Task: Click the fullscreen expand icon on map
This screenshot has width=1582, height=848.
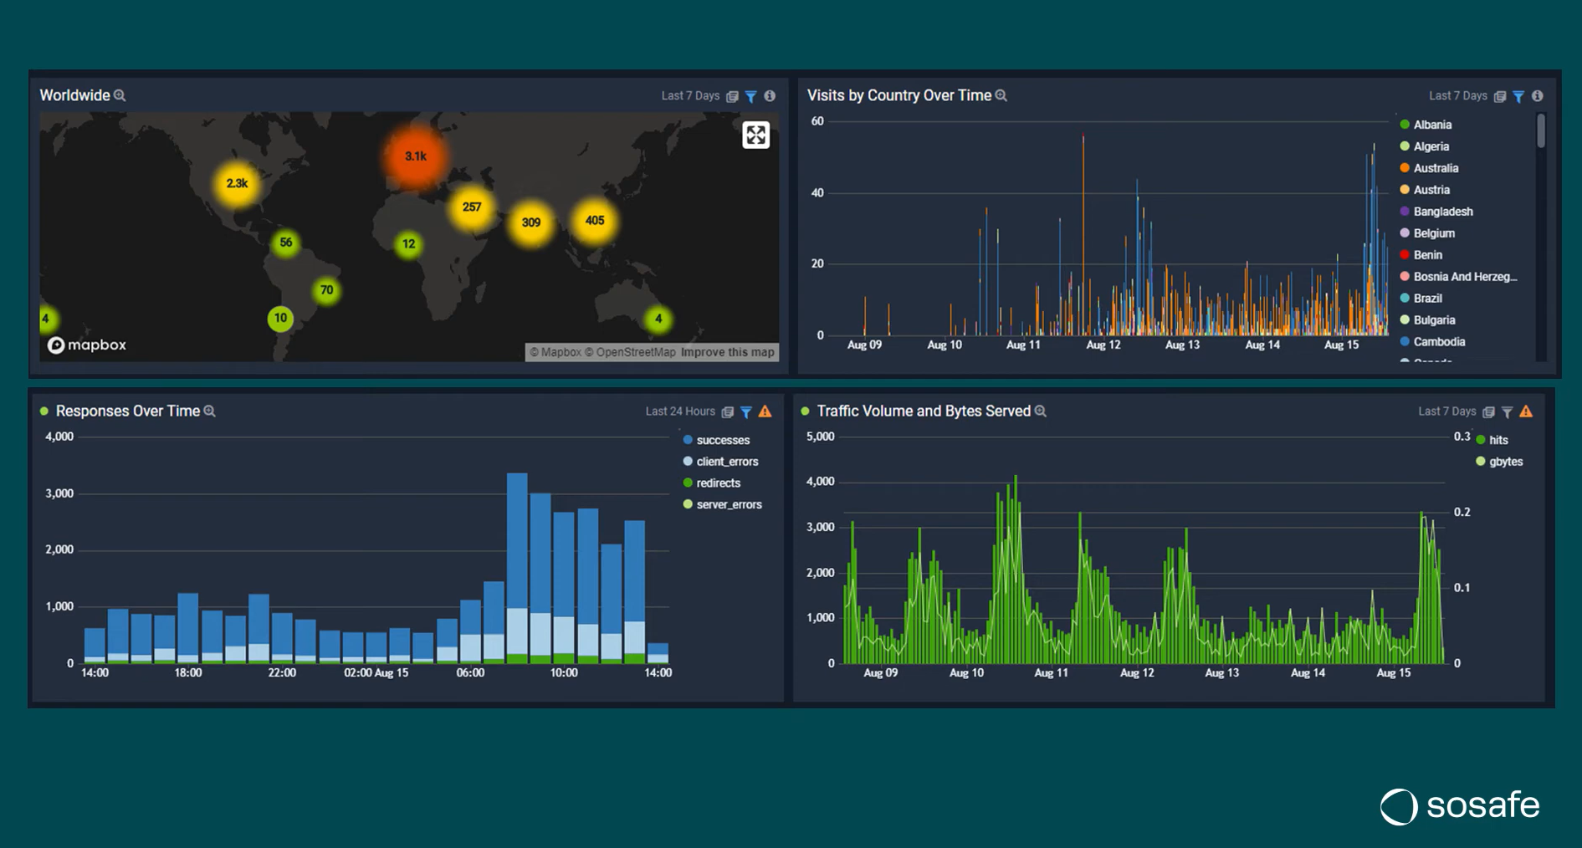Action: pyautogui.click(x=755, y=135)
